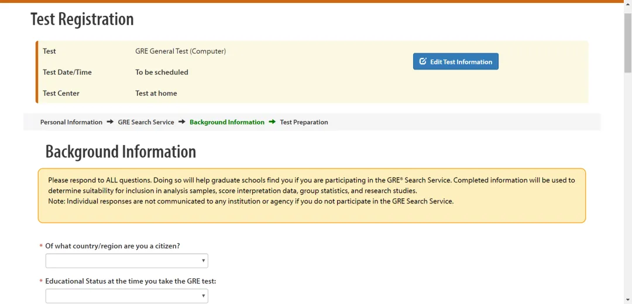Viewport: 632px width, 304px height.
Task: Go to the GRE Search Service step
Action: [x=146, y=122]
